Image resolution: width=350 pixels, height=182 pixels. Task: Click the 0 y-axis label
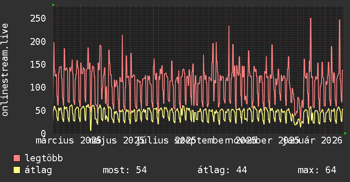point(43,133)
